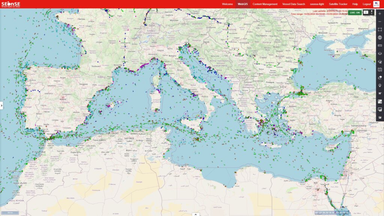The height and width of the screenshot is (216, 384).
Task: Expand the left side panel arrow
Action: tap(1, 106)
